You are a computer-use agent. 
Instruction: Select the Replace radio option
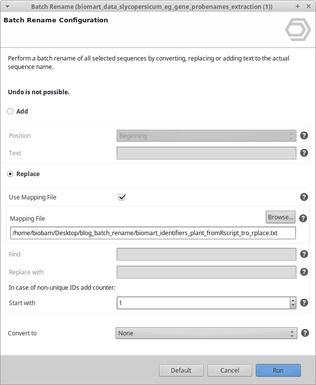coord(10,174)
